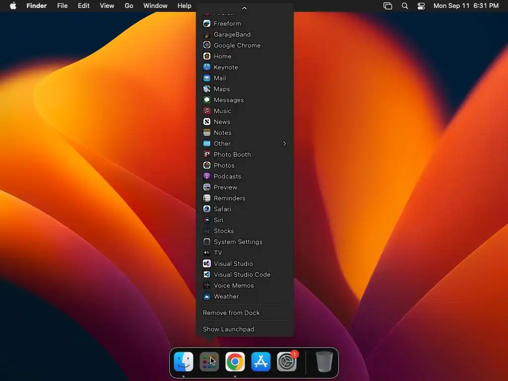508x381 pixels.
Task: Click the Reminders icon in the list
Action: [207, 198]
